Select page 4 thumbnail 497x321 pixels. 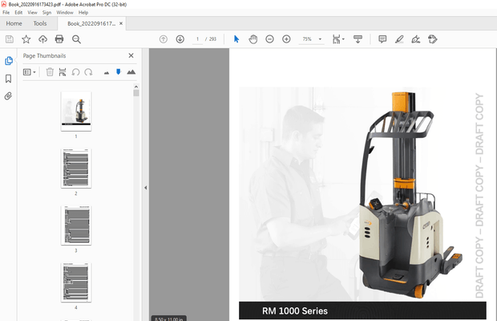pyautogui.click(x=76, y=282)
